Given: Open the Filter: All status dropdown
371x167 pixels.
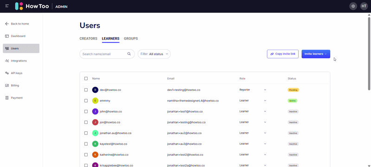Looking at the screenshot, I should click(x=154, y=54).
